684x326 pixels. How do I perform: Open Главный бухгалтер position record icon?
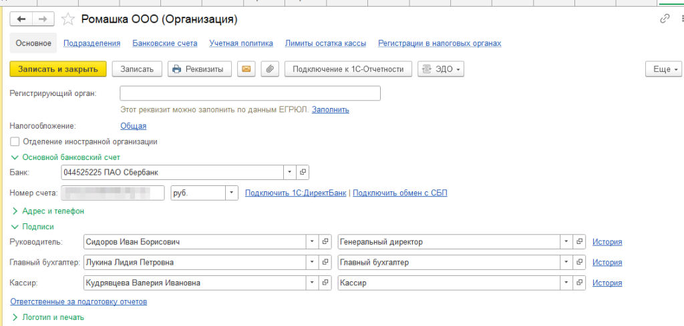coord(579,263)
